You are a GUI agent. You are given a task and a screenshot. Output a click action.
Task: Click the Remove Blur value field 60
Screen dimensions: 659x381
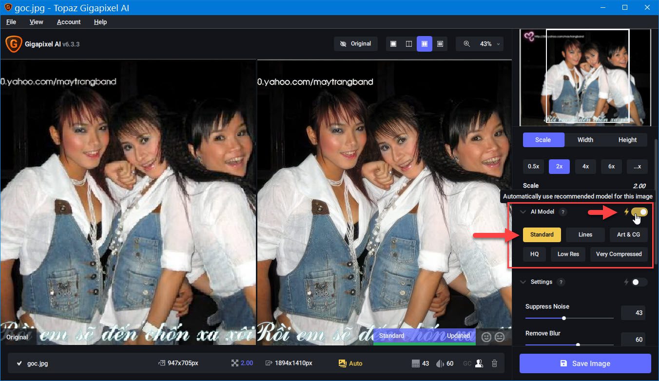click(633, 340)
